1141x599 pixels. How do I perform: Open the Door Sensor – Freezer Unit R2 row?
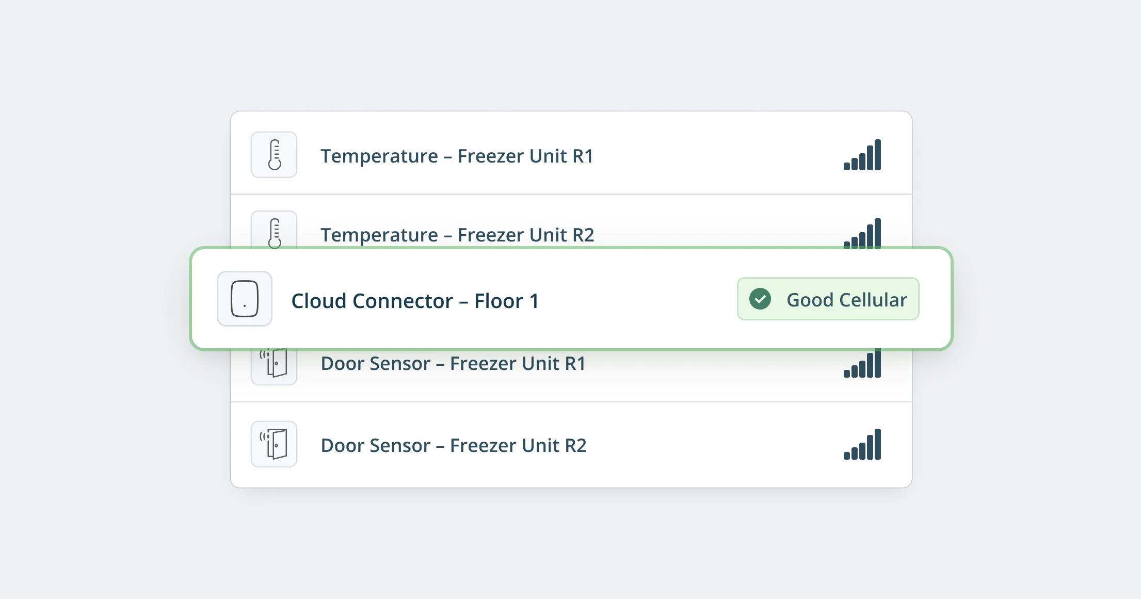(x=568, y=445)
